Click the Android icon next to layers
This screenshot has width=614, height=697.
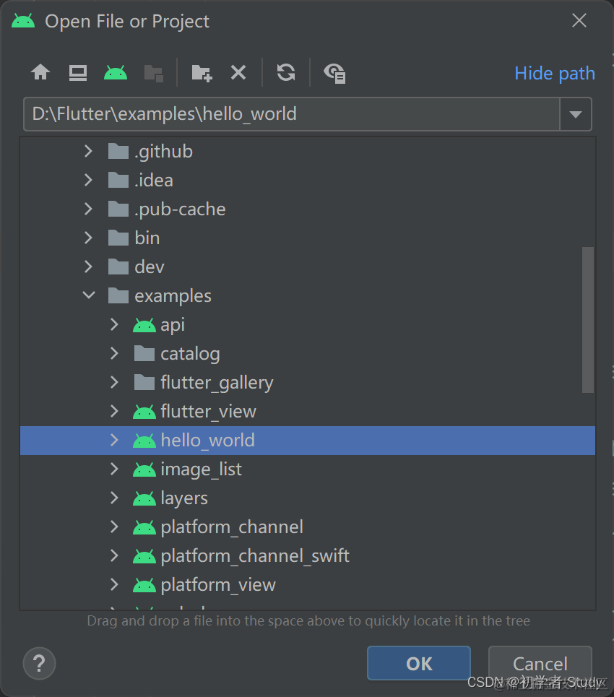pyautogui.click(x=144, y=499)
